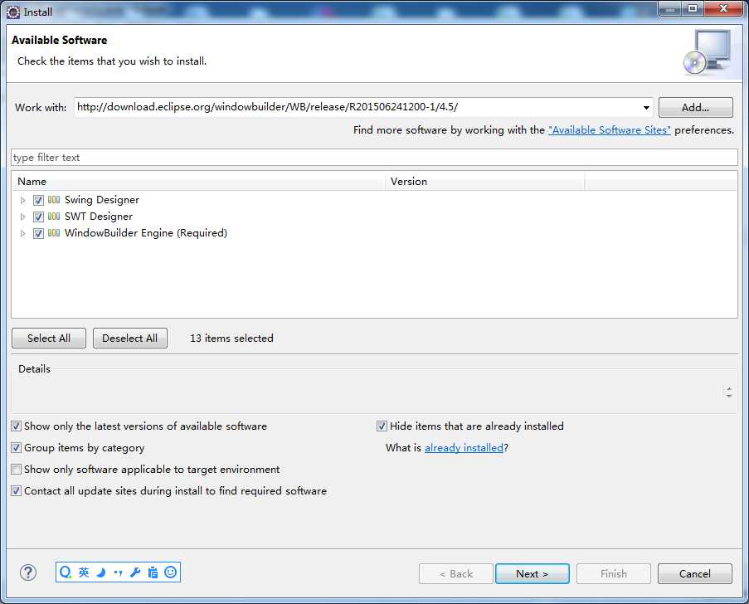Click the WindowBuilder Engine category icon
This screenshot has width=749, height=604.
[x=54, y=233]
